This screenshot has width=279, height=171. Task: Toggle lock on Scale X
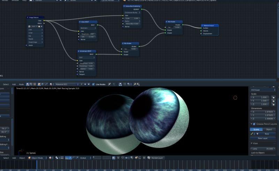tap(273, 98)
